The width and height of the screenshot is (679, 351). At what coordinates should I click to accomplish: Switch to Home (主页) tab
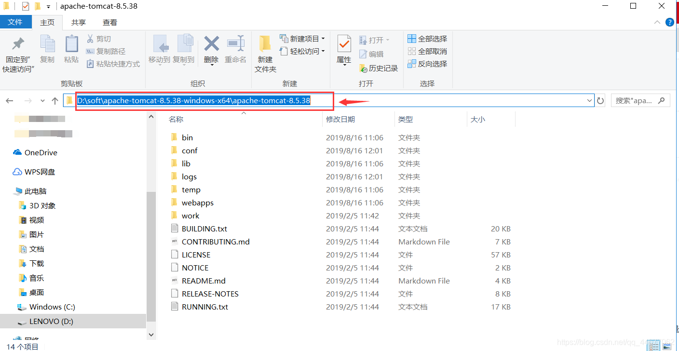click(x=47, y=22)
